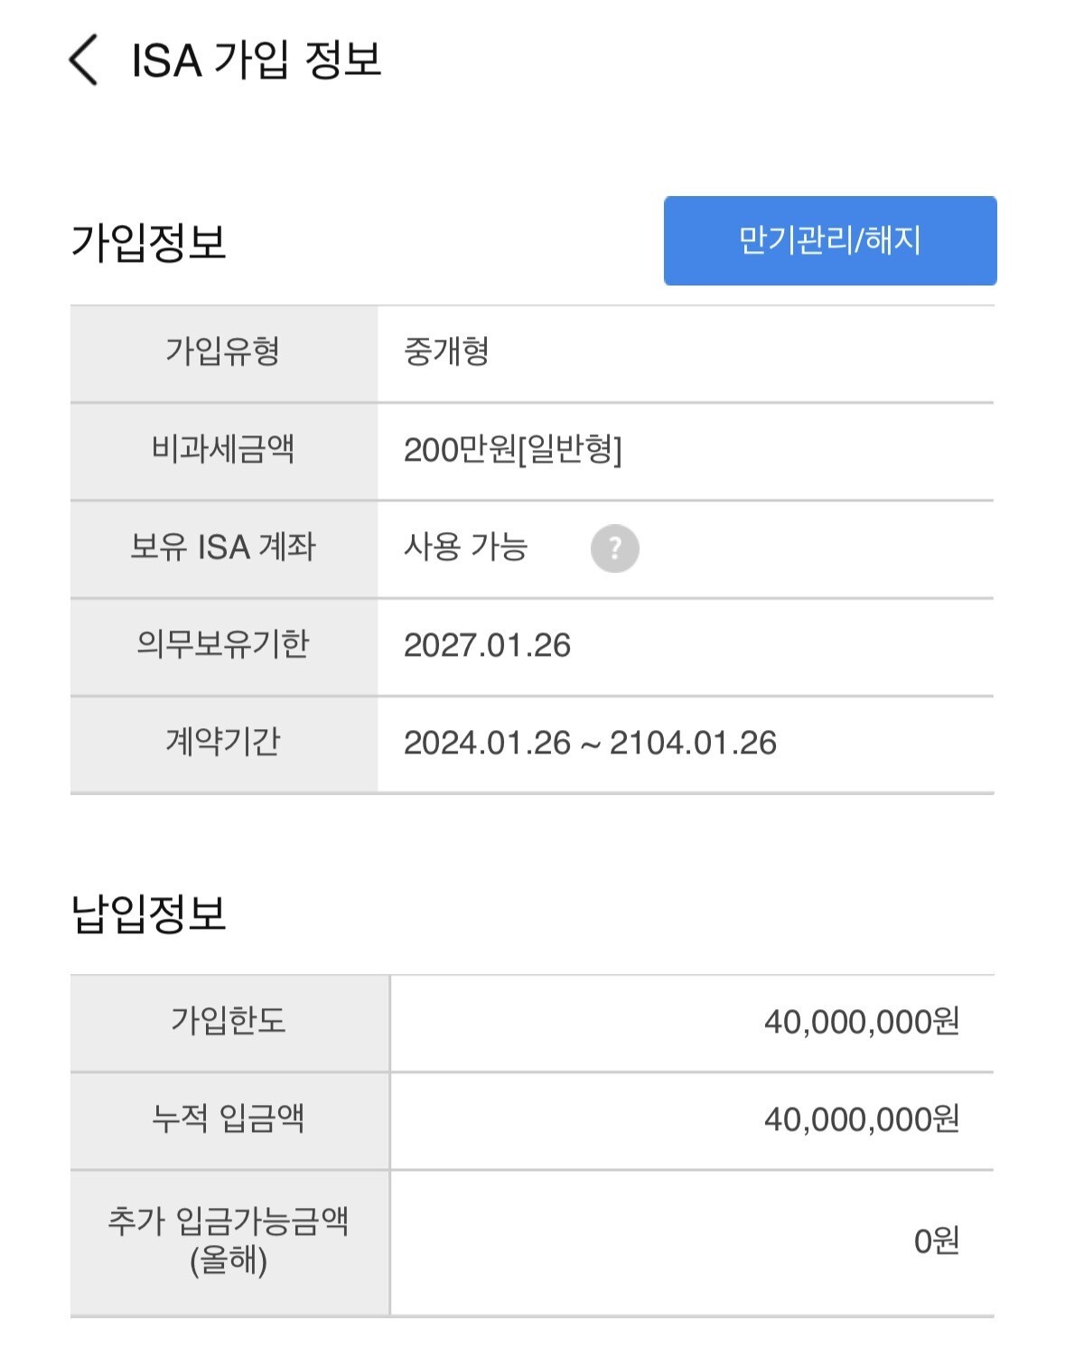Select the 의무보유기한 label cell

(223, 646)
